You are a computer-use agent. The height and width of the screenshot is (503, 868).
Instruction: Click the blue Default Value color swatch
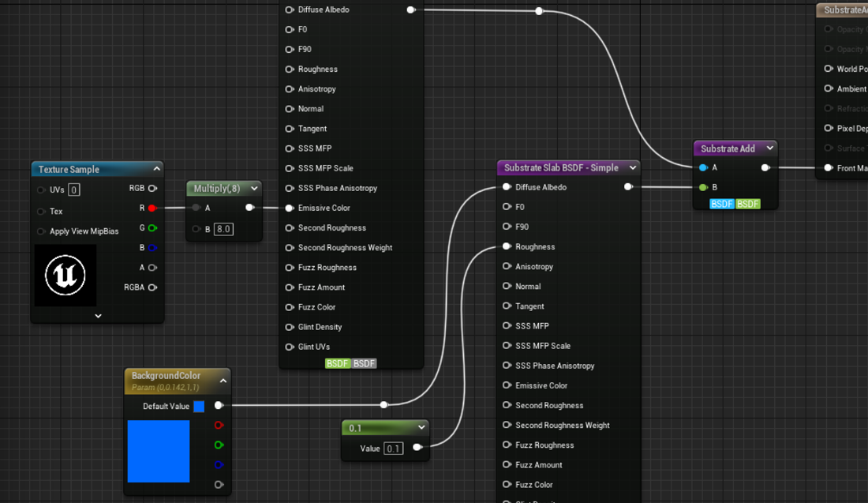click(x=199, y=406)
